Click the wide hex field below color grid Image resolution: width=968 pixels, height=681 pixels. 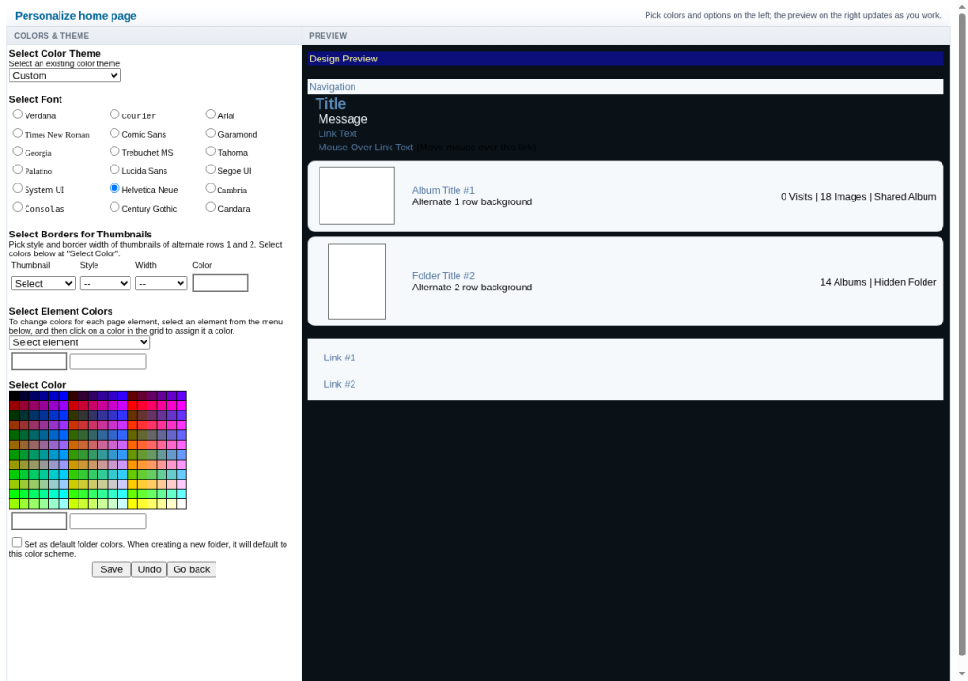[x=108, y=521]
